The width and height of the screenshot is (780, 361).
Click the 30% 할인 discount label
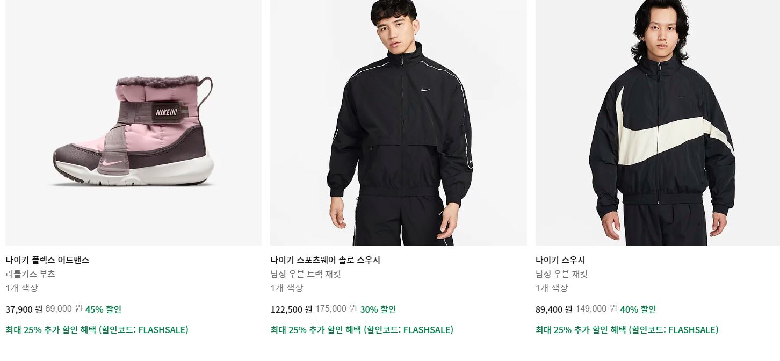pos(378,309)
